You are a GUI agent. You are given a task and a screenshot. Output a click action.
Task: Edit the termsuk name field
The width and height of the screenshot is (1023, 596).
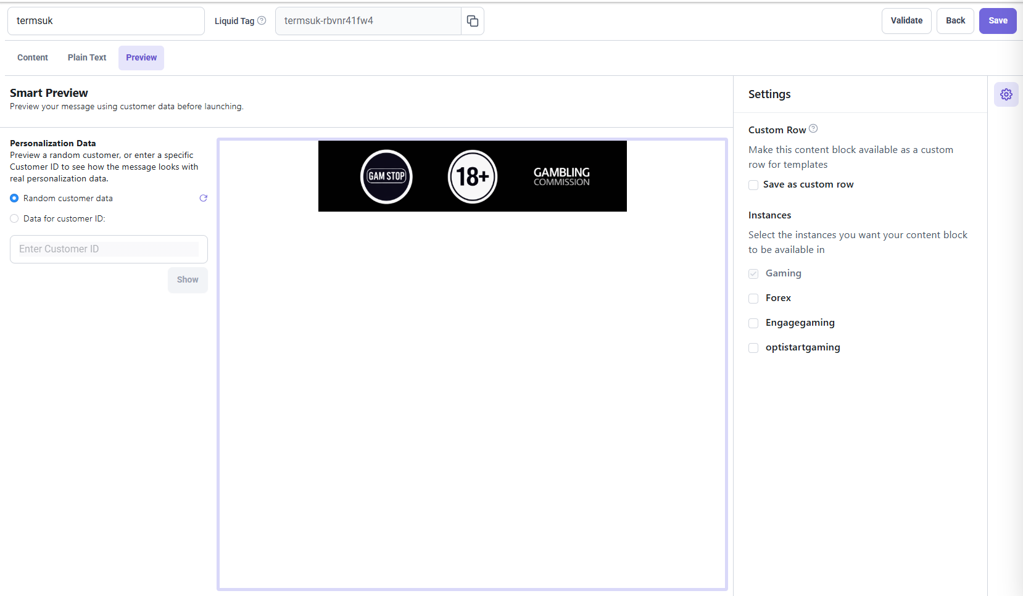tap(106, 21)
